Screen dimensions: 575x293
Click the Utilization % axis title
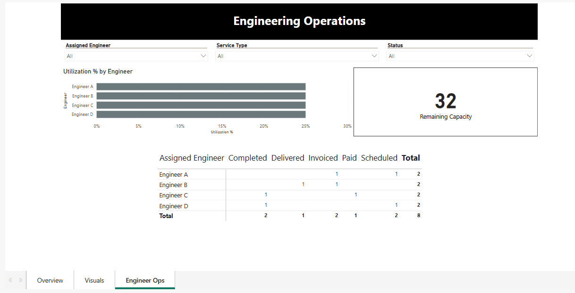point(222,132)
